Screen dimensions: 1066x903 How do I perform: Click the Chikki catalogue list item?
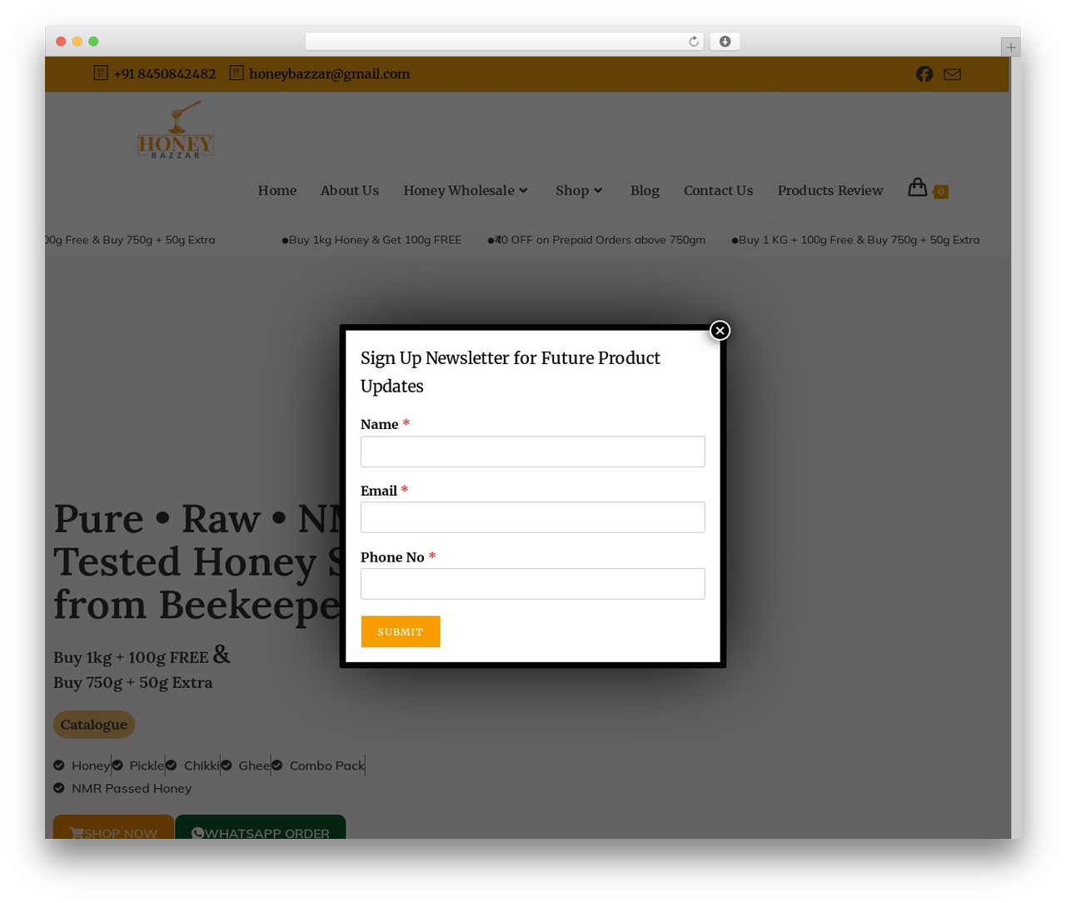click(192, 766)
